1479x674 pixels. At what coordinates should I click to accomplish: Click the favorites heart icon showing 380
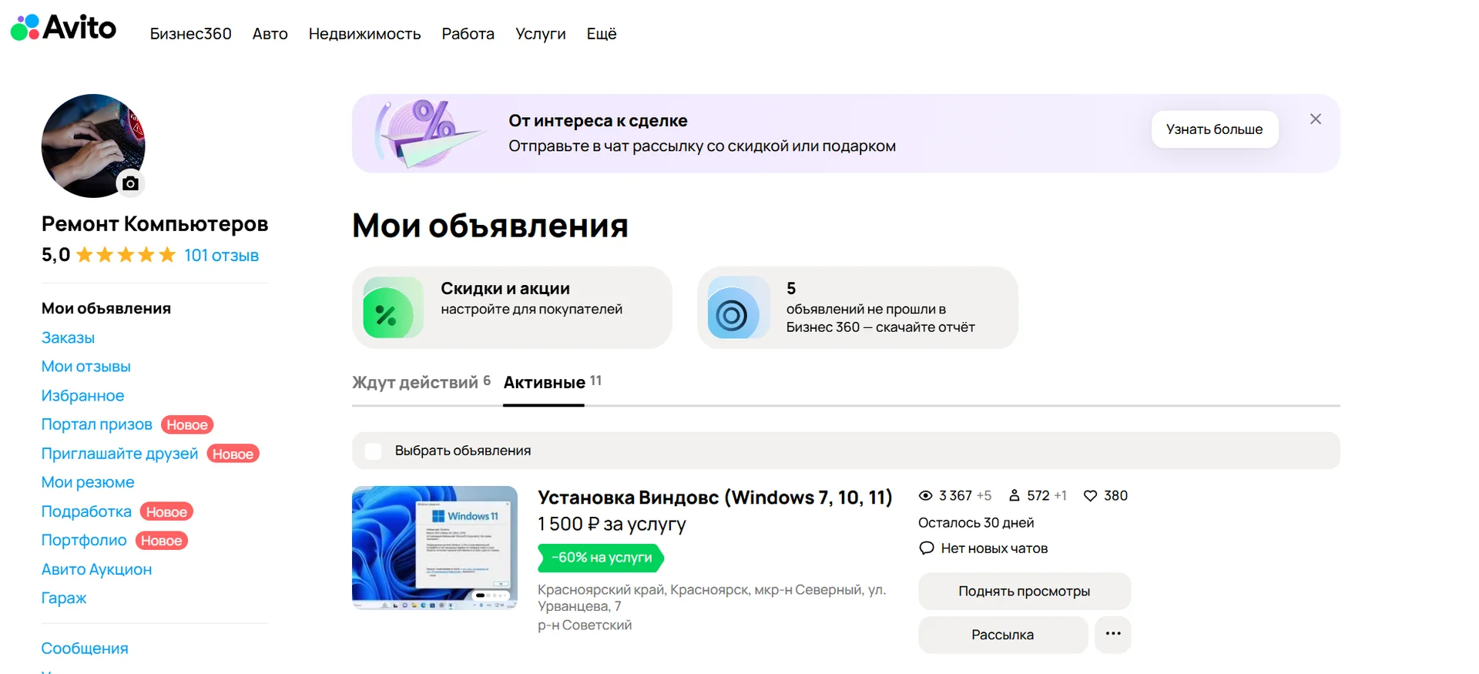[1091, 495]
